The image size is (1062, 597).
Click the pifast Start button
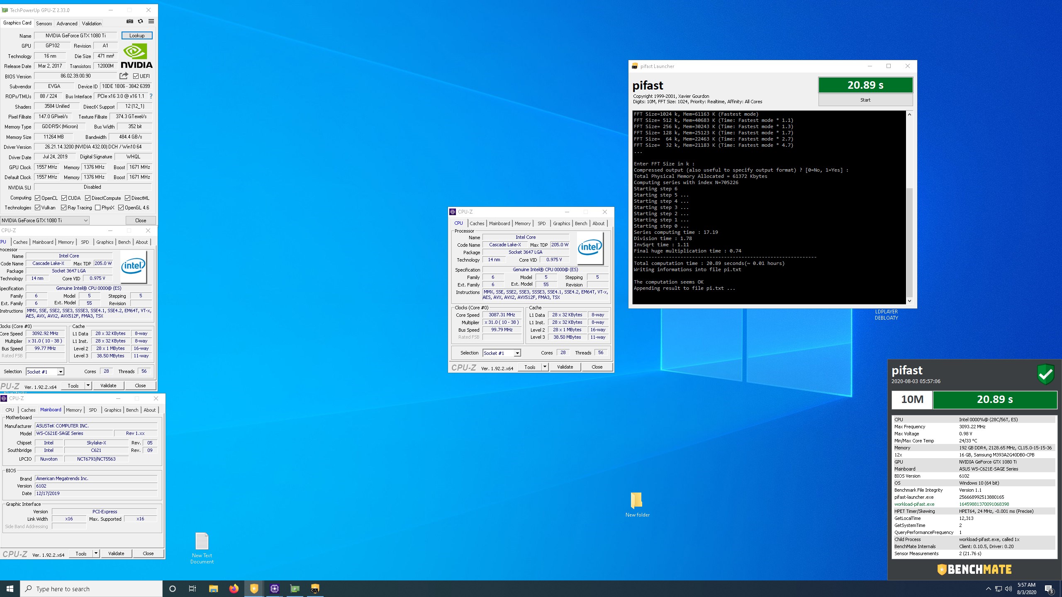point(865,100)
